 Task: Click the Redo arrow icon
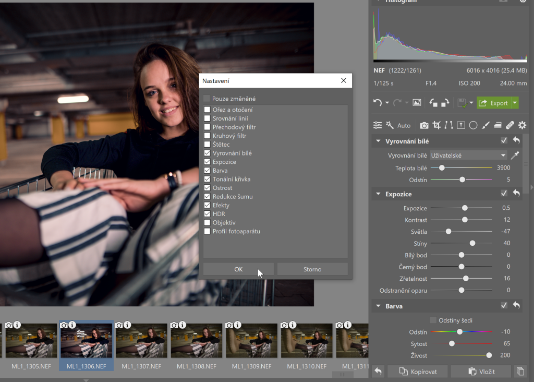[x=397, y=103]
